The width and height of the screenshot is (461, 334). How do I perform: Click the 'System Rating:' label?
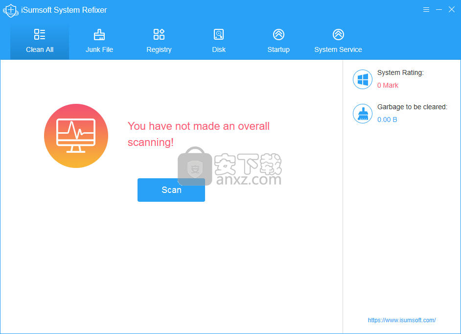(400, 72)
